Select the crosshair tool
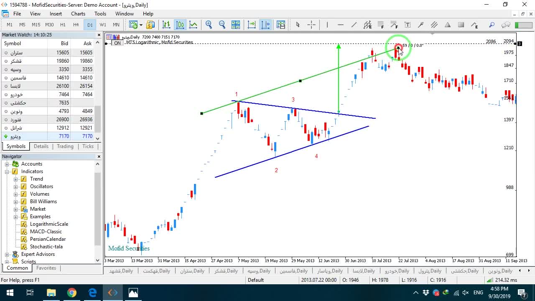Screen dimensions: 535x301 tap(311, 25)
